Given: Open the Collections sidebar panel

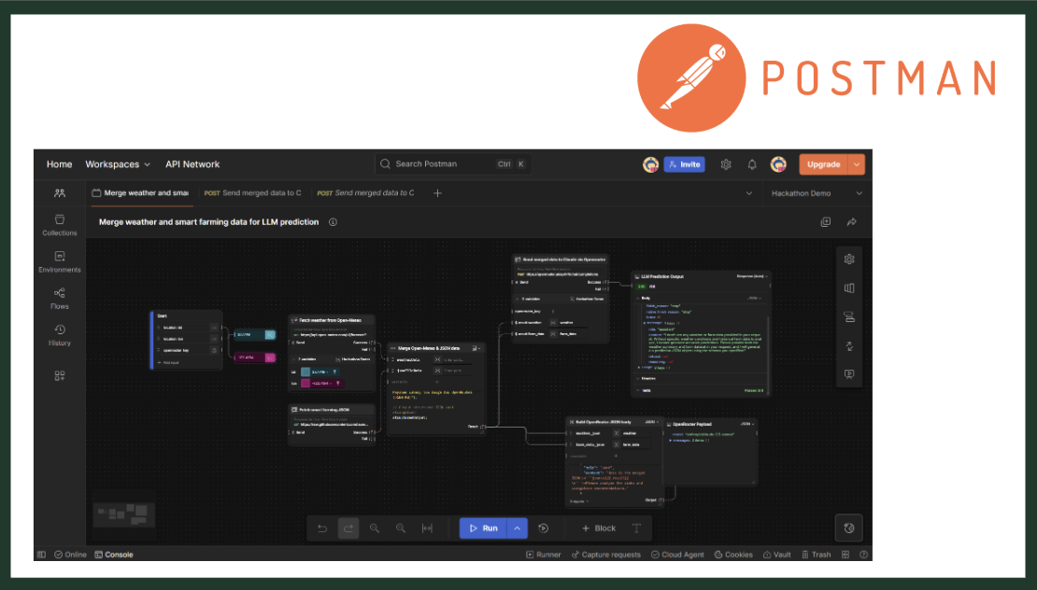Looking at the screenshot, I should coord(60,225).
